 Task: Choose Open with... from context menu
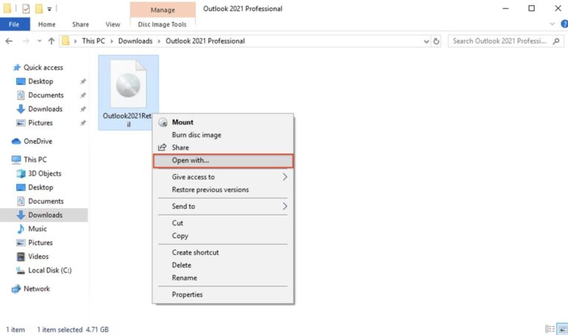[223, 160]
